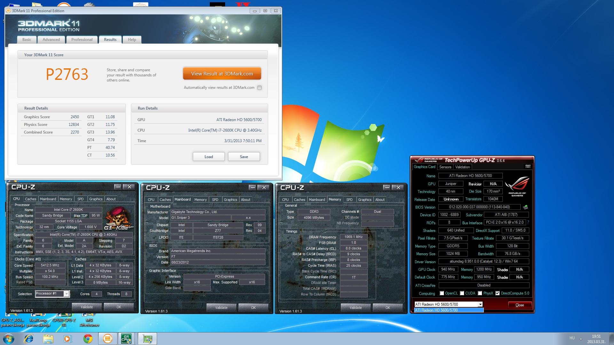Enable automatically view results at 3DMark.com
This screenshot has height=345, width=614.
(259, 88)
